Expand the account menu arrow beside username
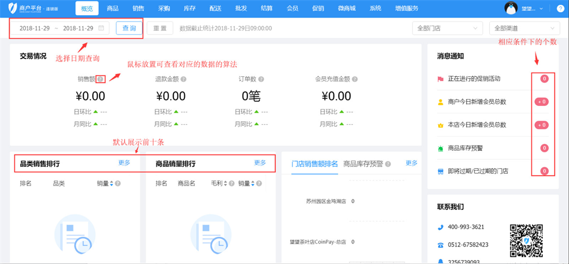The height and width of the screenshot is (264, 569). (541, 9)
